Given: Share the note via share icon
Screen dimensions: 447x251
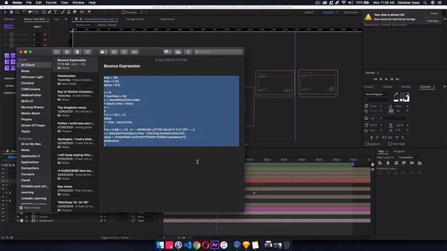Looking at the screenshot, I should coord(188,52).
